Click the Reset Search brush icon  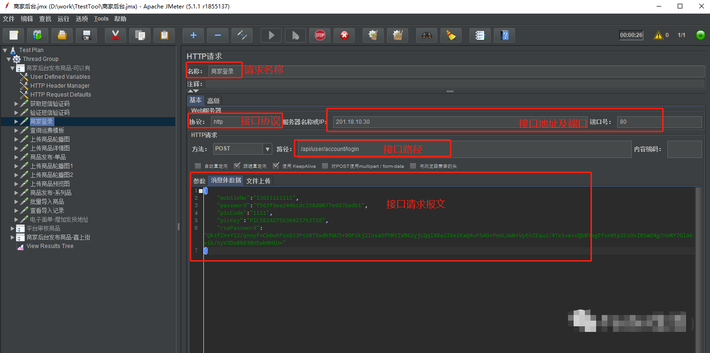(451, 35)
